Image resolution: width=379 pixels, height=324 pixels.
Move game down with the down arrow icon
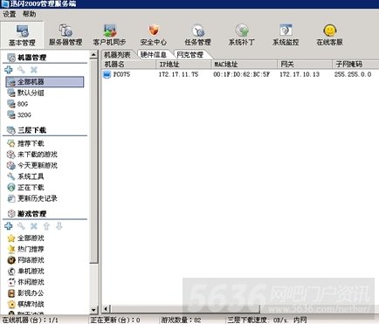pyautogui.click(x=59, y=226)
